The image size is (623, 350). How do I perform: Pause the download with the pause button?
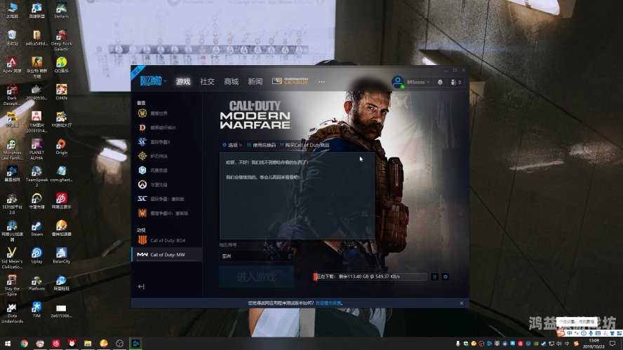(x=434, y=277)
